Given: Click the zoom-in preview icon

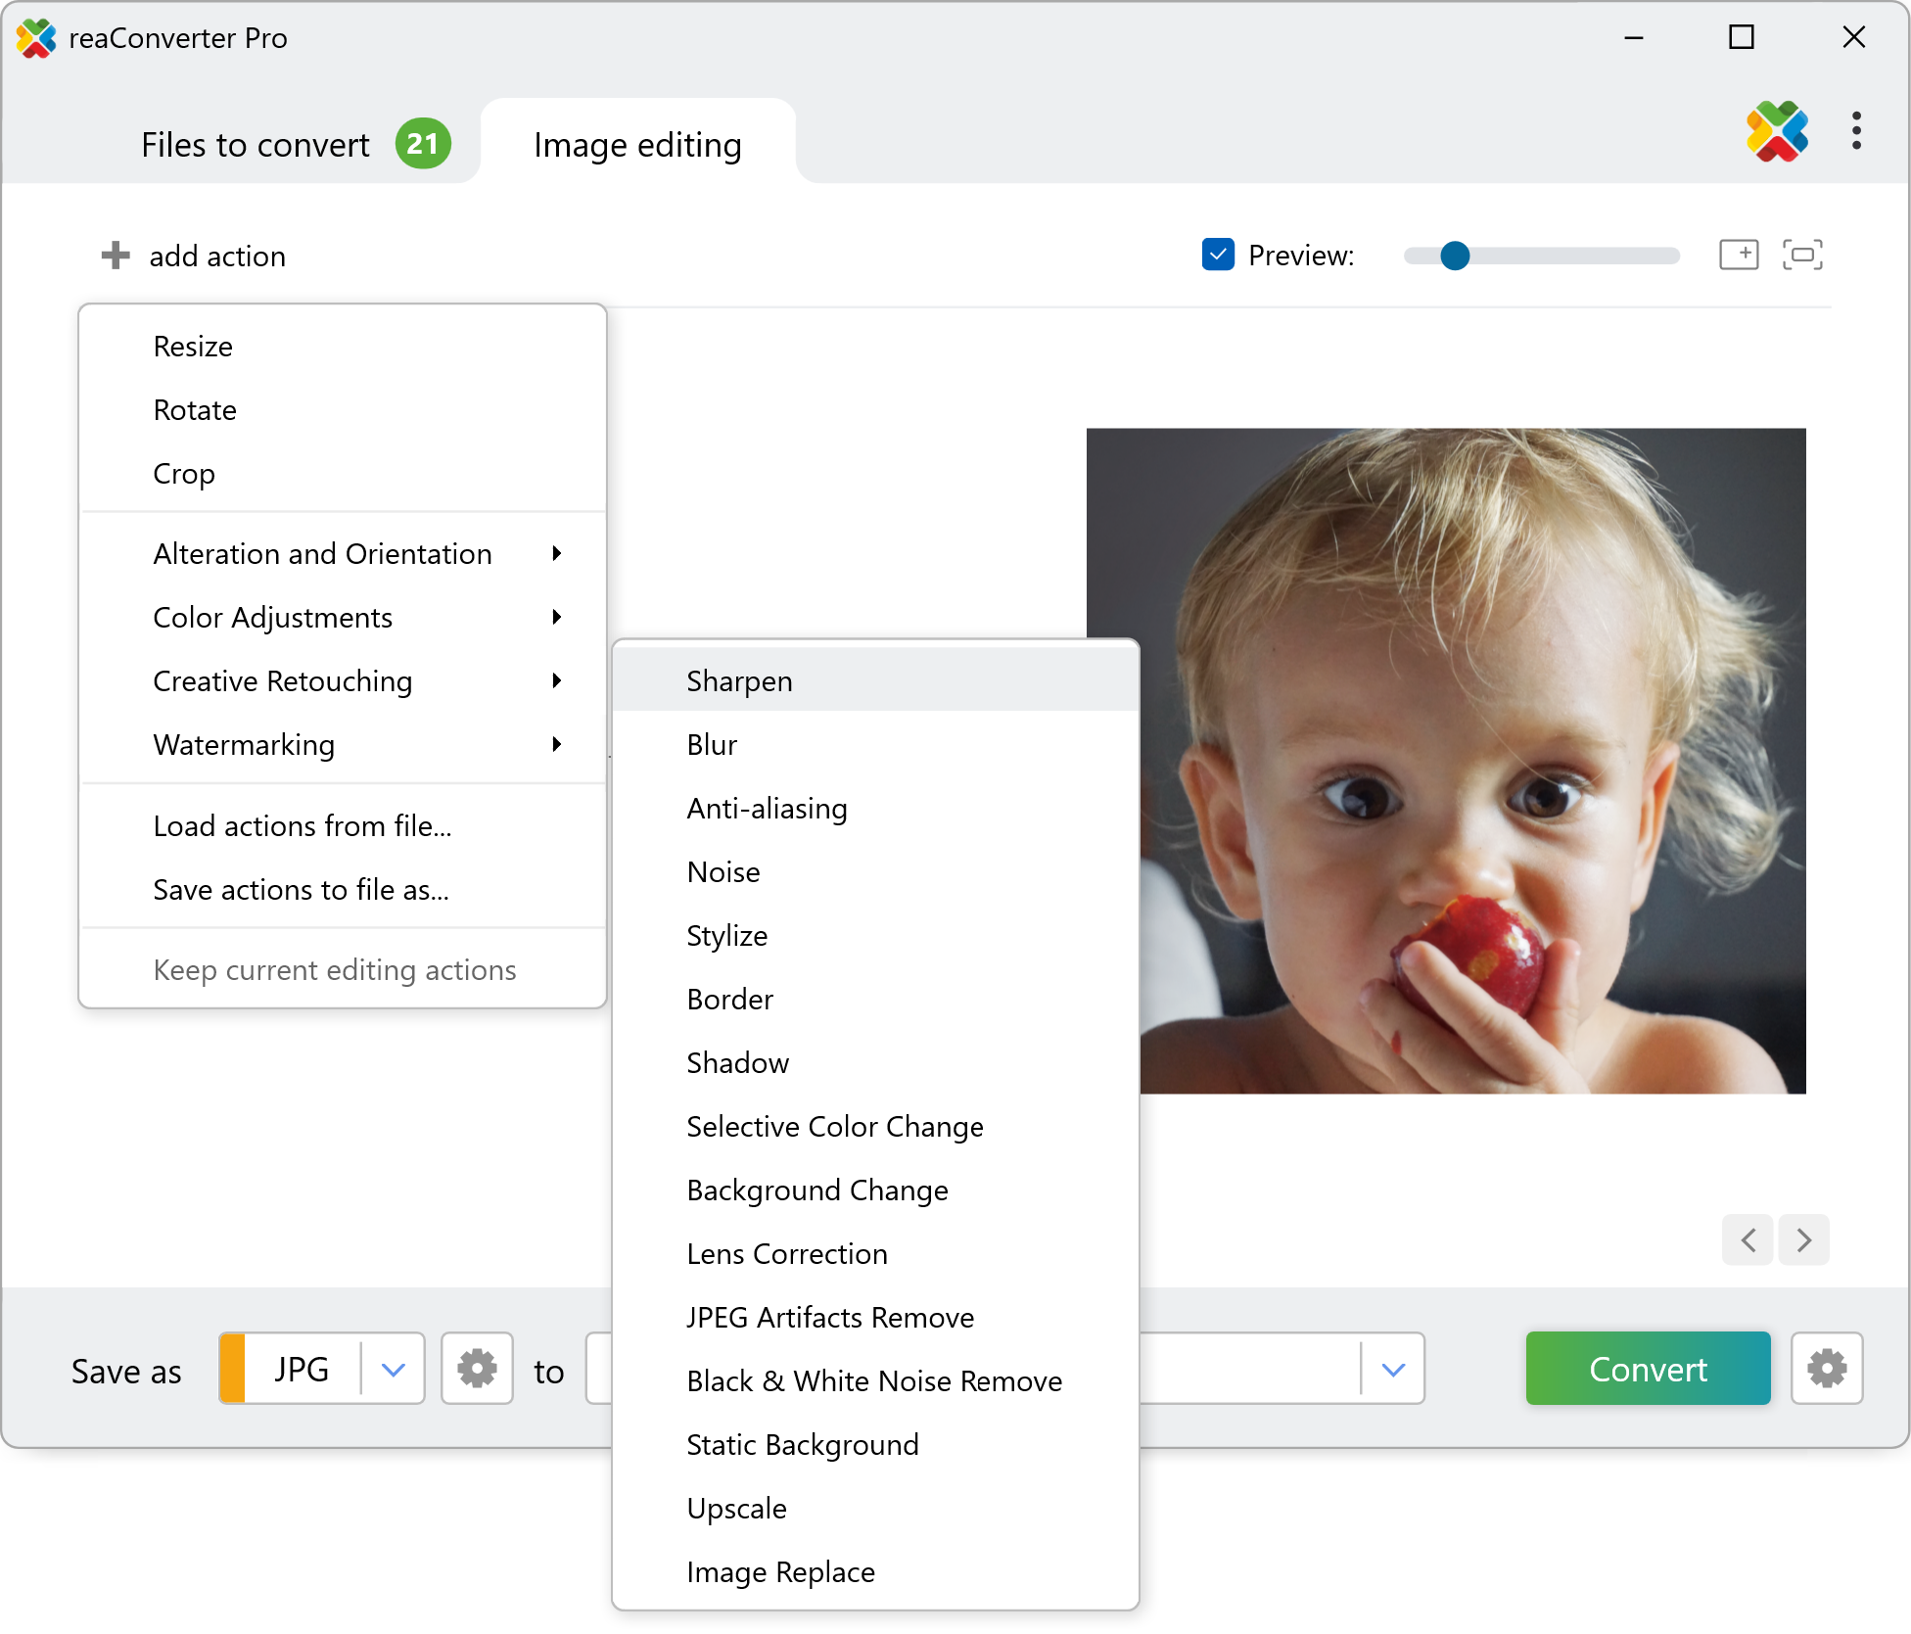Looking at the screenshot, I should coord(1739,255).
